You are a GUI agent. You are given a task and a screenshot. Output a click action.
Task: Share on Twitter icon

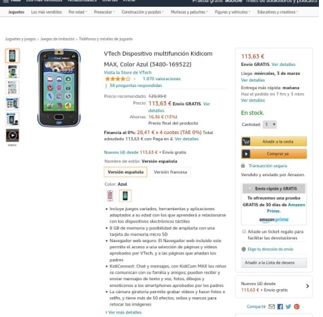[288, 307]
